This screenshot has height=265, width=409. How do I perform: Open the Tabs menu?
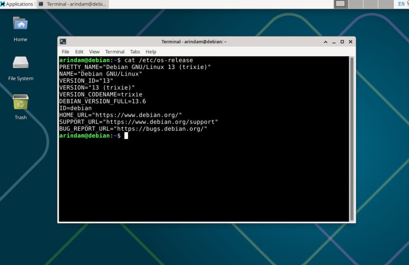point(135,51)
